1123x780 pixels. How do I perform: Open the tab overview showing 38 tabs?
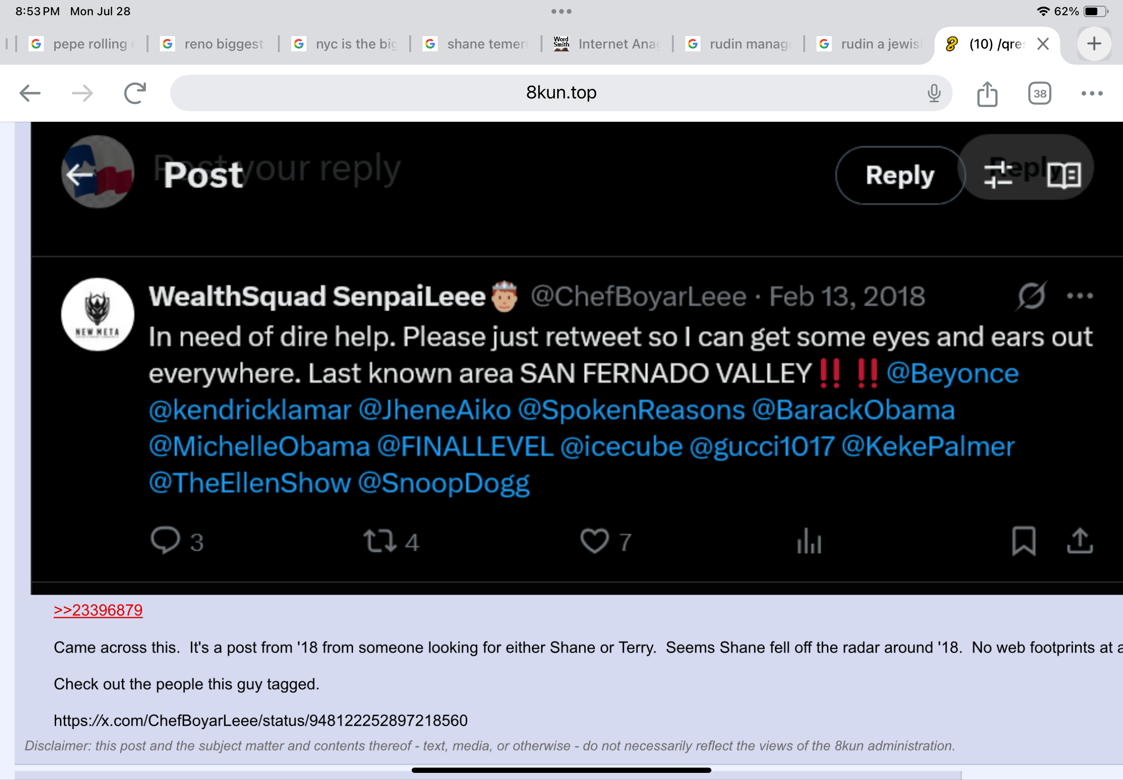(x=1039, y=93)
